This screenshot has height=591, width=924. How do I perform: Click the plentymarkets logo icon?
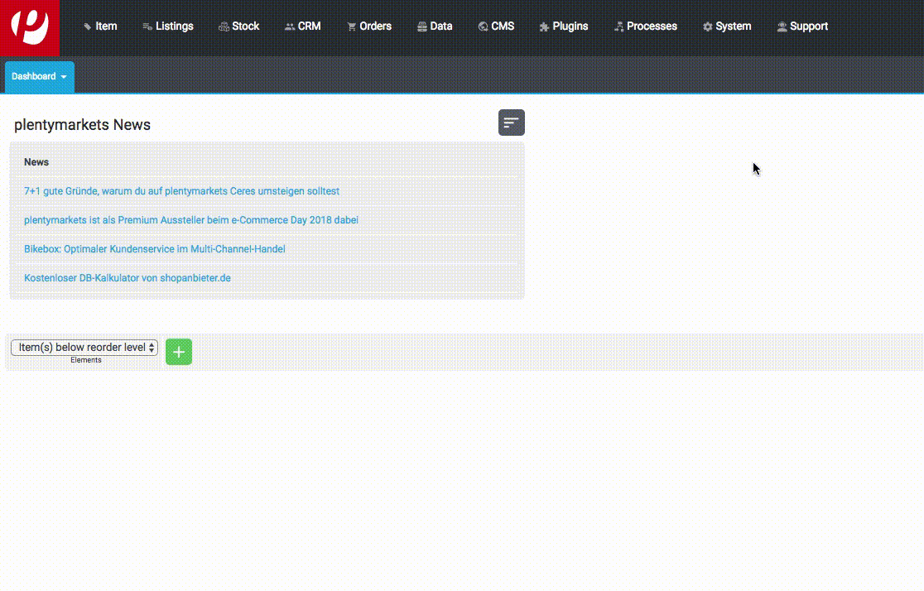[30, 27]
